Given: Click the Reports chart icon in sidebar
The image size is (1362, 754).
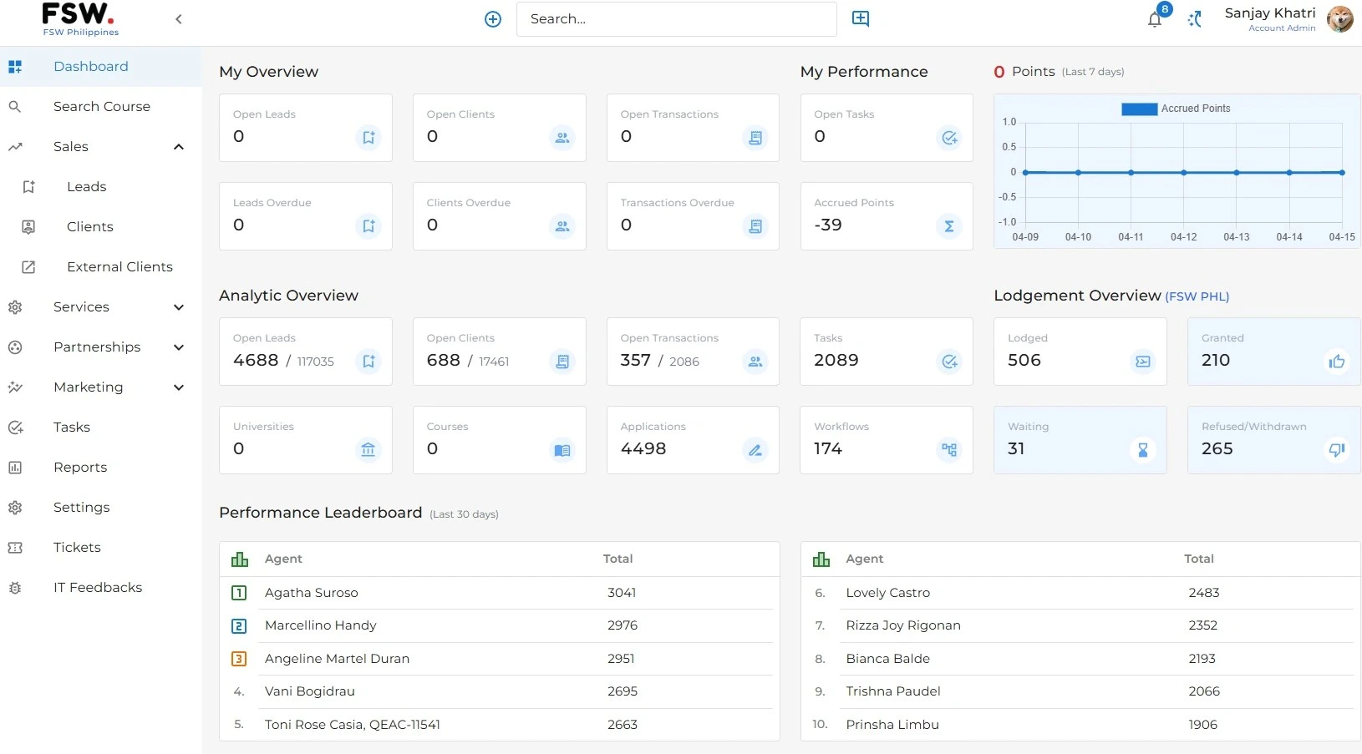Looking at the screenshot, I should pyautogui.click(x=15, y=468).
